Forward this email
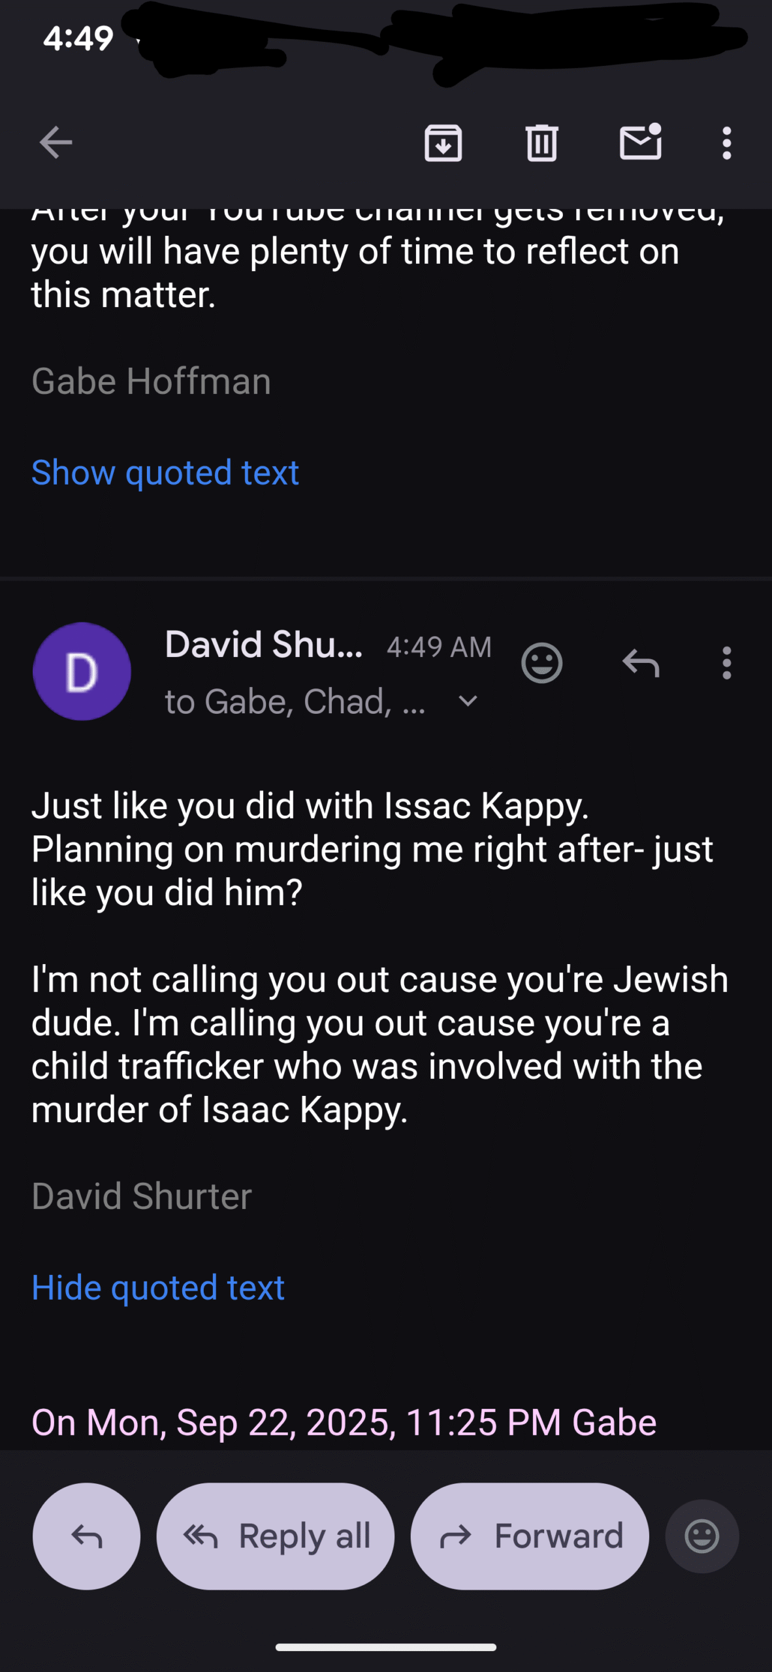Screen dimensions: 772x1672 pyautogui.click(x=530, y=1536)
